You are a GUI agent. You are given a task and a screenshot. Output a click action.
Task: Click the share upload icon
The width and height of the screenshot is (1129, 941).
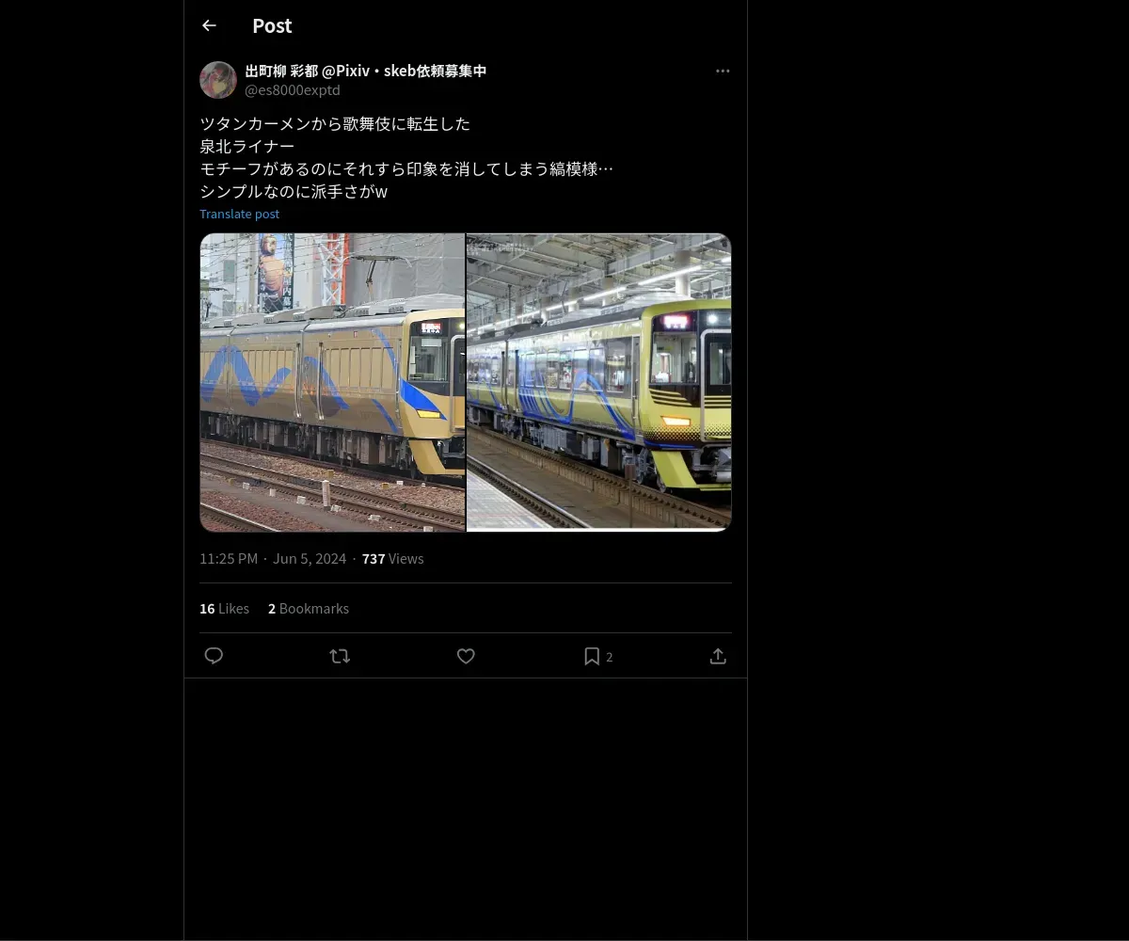coord(718,656)
